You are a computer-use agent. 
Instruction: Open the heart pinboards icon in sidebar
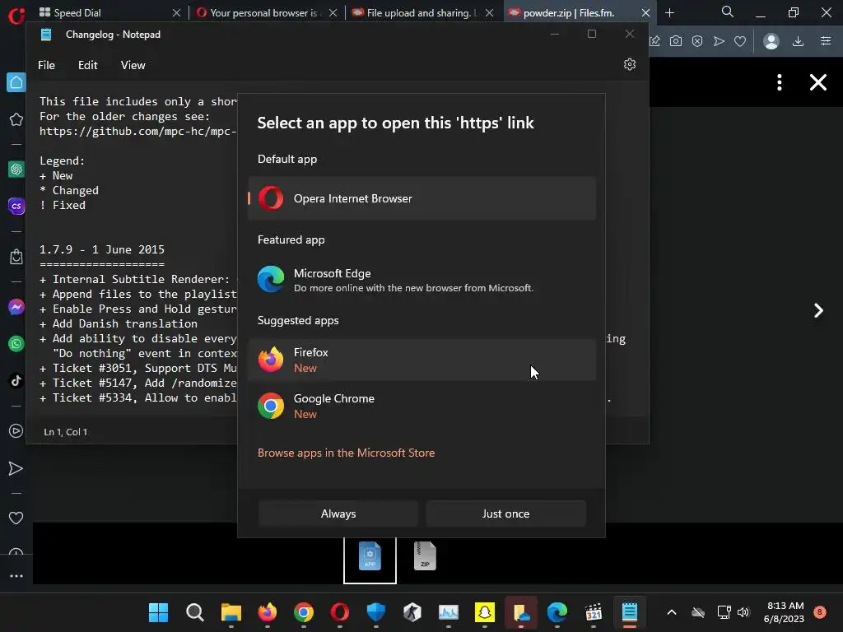pos(16,518)
